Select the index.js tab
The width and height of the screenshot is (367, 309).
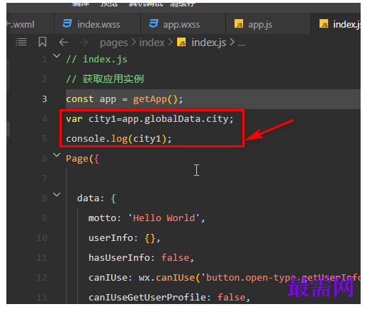click(336, 24)
